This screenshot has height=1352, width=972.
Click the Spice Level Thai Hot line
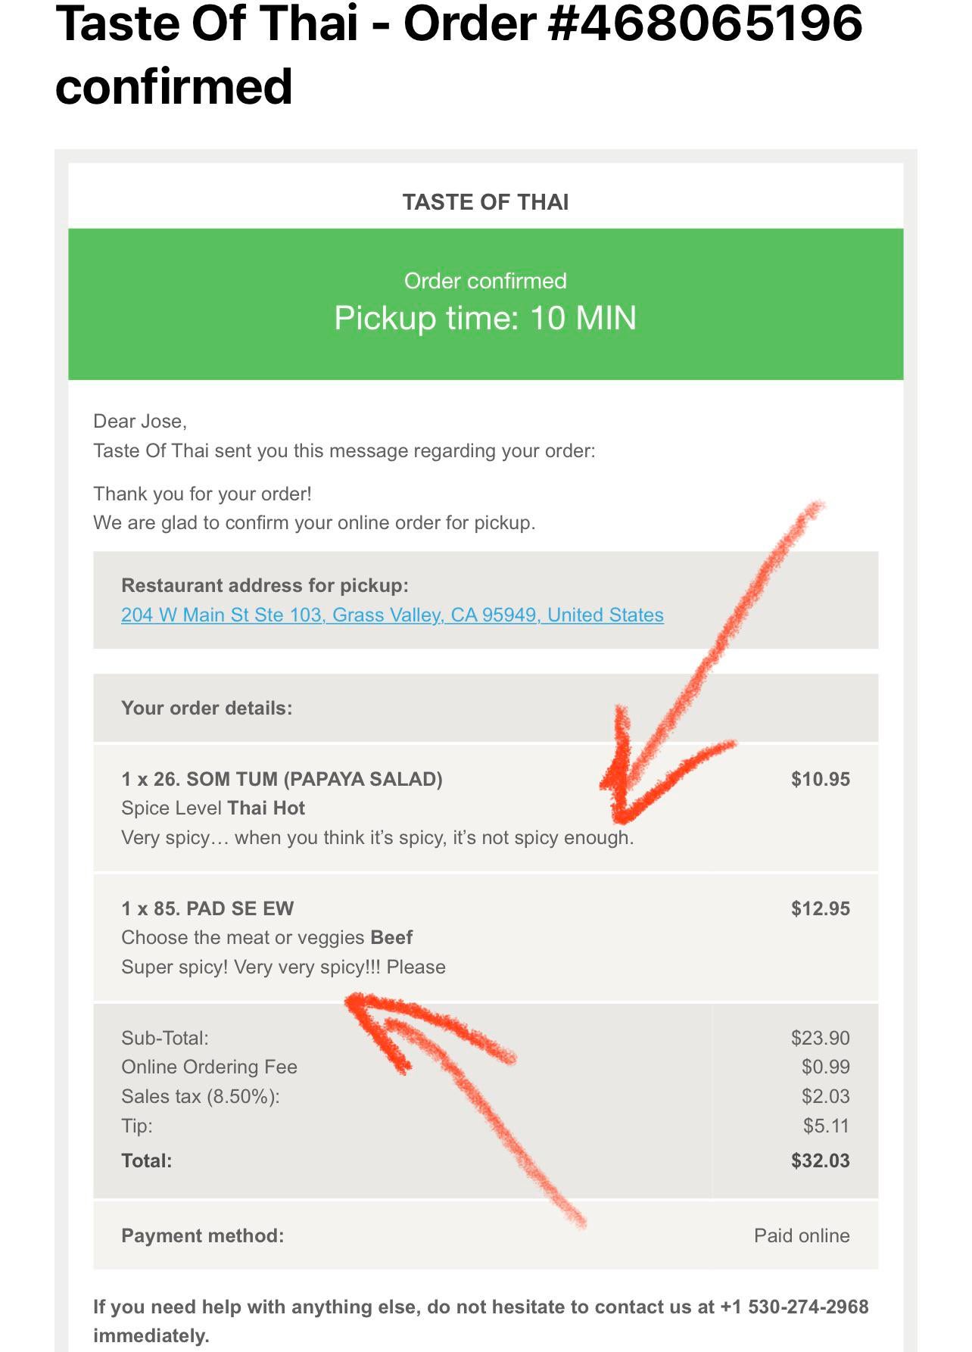point(213,808)
